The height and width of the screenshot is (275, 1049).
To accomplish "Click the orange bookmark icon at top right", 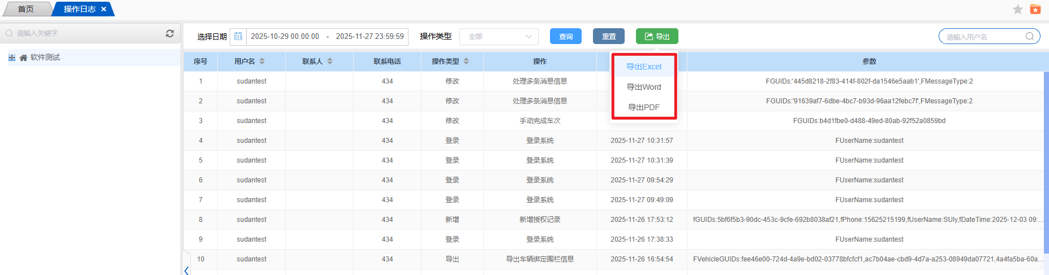I will [1035, 9].
